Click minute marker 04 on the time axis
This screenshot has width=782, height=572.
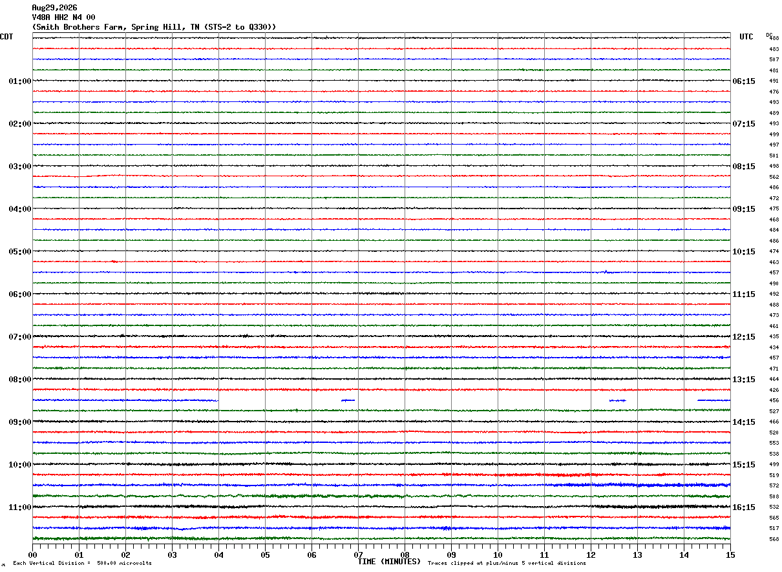point(218,555)
